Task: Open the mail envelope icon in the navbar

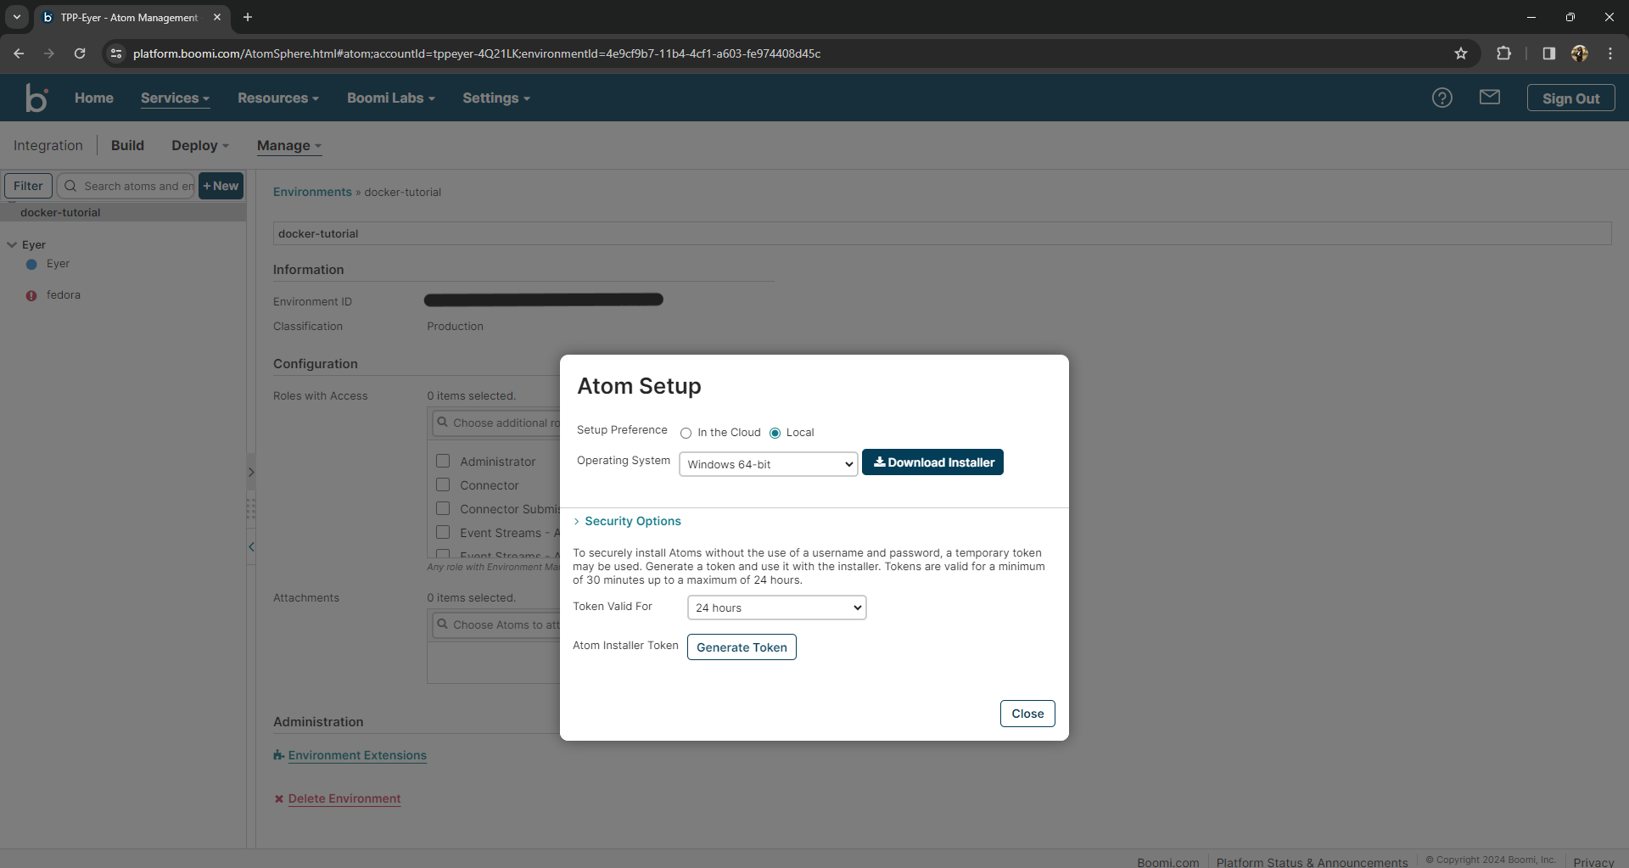Action: [1491, 97]
